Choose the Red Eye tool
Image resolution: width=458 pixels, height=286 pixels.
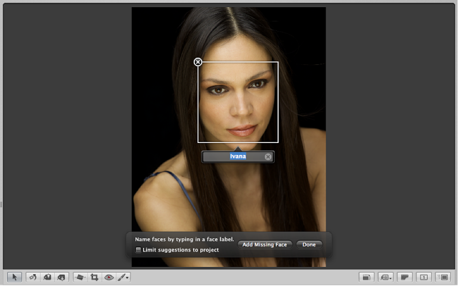click(109, 277)
